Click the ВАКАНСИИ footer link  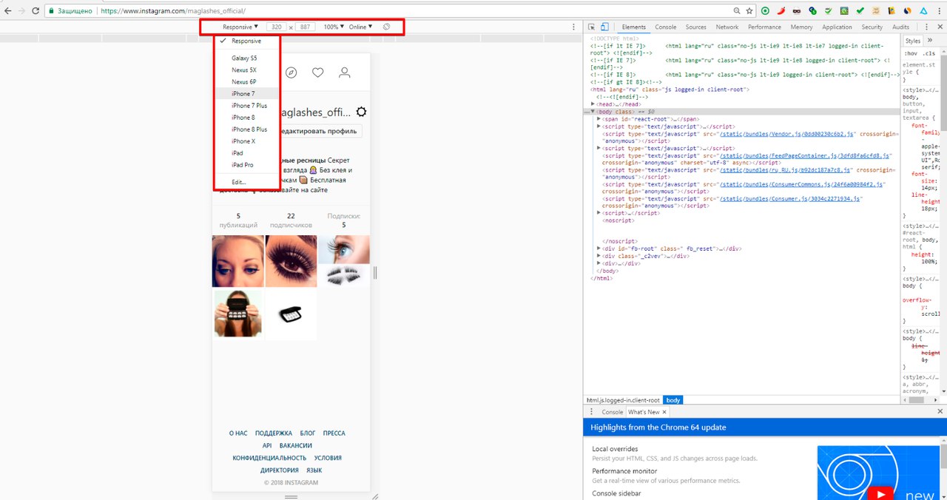click(296, 446)
